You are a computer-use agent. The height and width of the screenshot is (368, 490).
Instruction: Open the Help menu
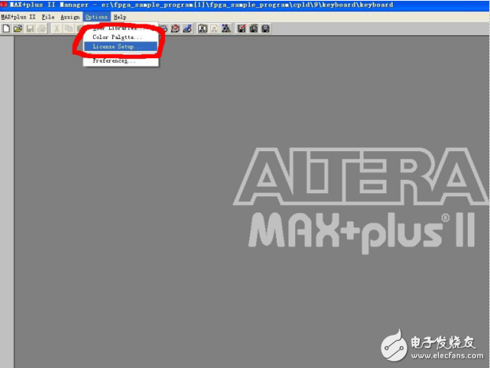point(120,16)
